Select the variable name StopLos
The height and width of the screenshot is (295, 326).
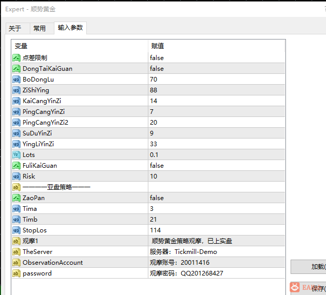tap(34, 230)
